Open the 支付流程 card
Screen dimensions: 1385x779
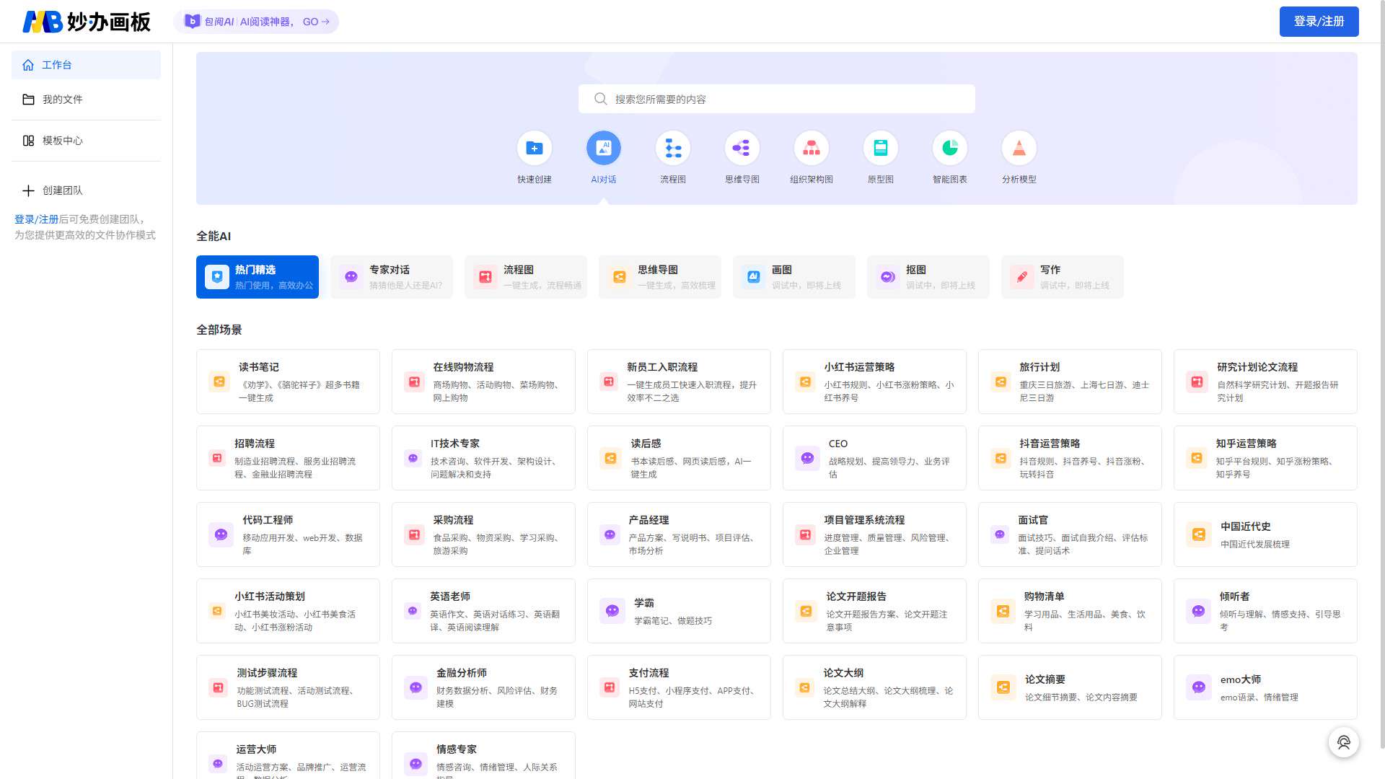click(x=679, y=687)
